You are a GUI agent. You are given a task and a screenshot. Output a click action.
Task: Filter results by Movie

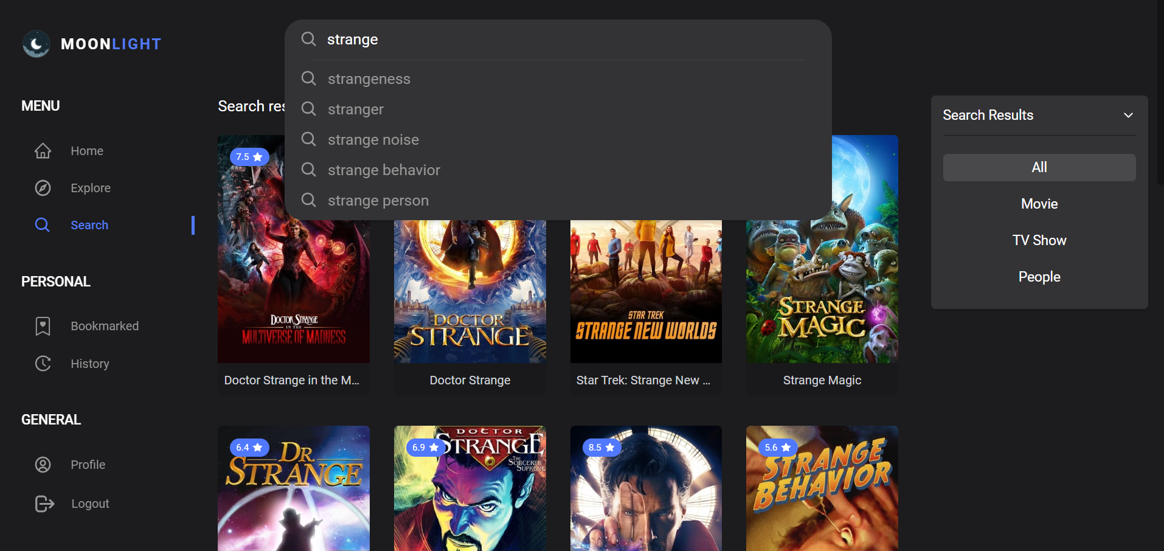pos(1039,204)
